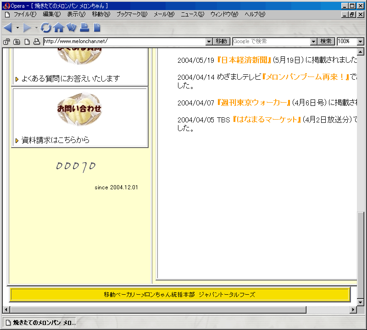
Task: Open the 週刊東京ウォーカー link
Action: pyautogui.click(x=254, y=103)
